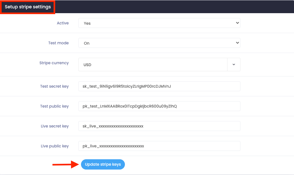294x175 pixels.
Task: Click the Live secret key label
Action: tap(55, 126)
